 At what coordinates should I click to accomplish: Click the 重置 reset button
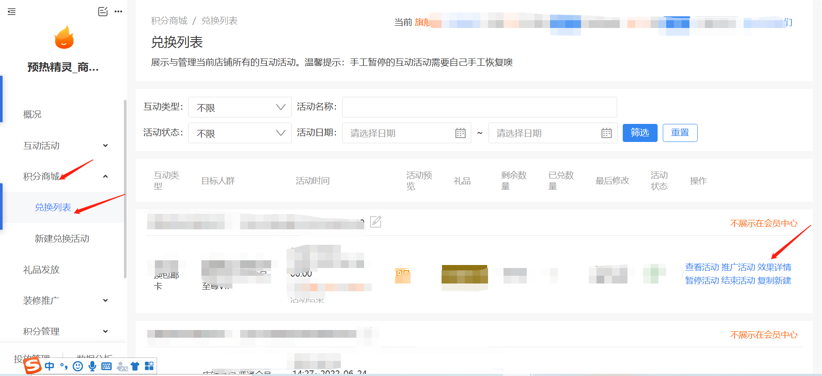click(680, 133)
